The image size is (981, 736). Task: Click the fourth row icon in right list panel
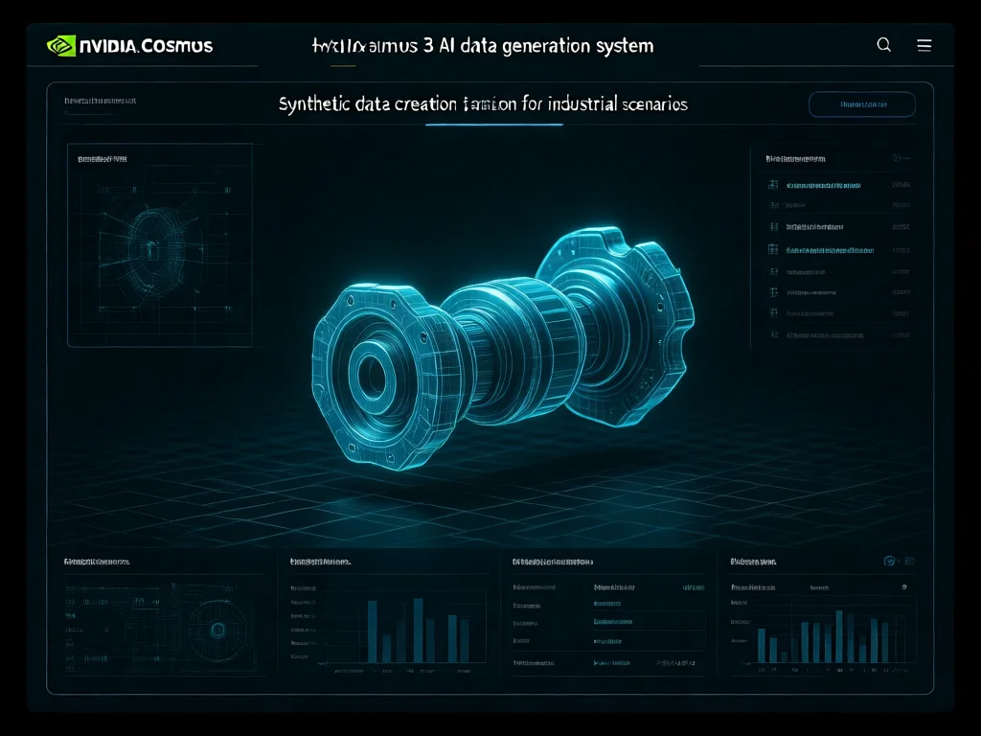773,249
